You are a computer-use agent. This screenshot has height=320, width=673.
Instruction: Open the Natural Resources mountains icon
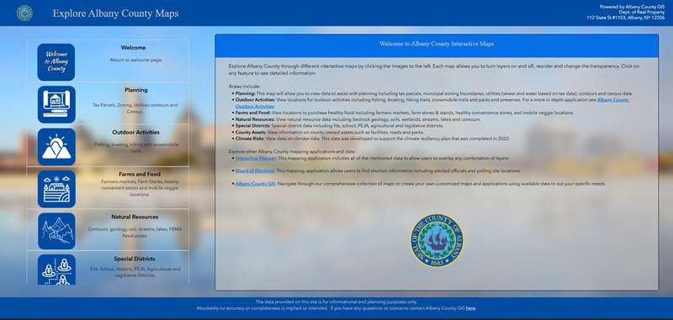point(56,231)
